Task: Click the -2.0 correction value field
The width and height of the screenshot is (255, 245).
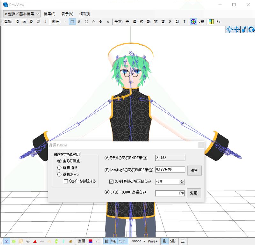Action: [167, 182]
